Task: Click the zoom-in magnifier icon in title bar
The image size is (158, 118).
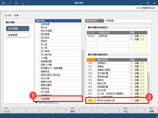Action: pyautogui.click(x=4, y=3)
